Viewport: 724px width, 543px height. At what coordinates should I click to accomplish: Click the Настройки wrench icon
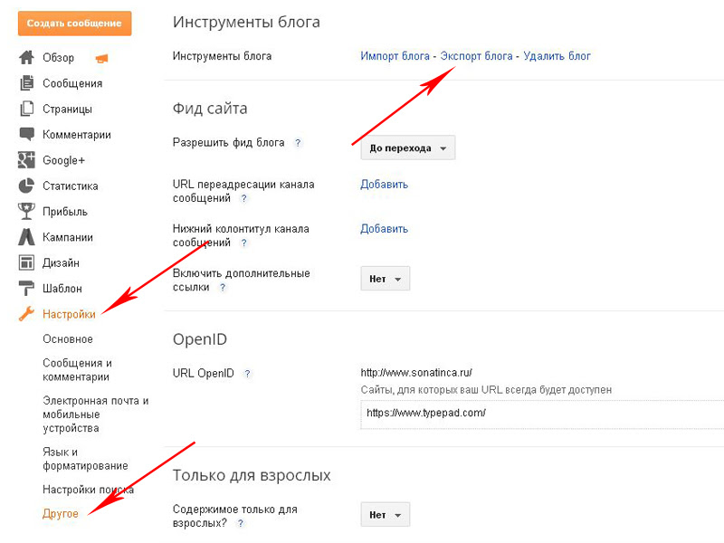point(26,314)
